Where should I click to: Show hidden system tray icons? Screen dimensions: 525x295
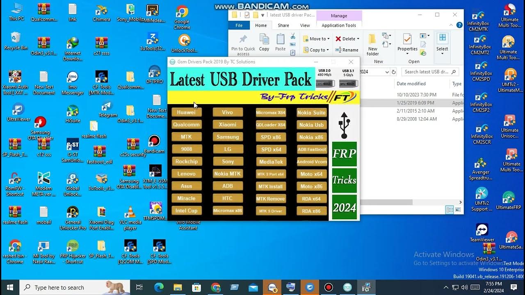pos(446,287)
